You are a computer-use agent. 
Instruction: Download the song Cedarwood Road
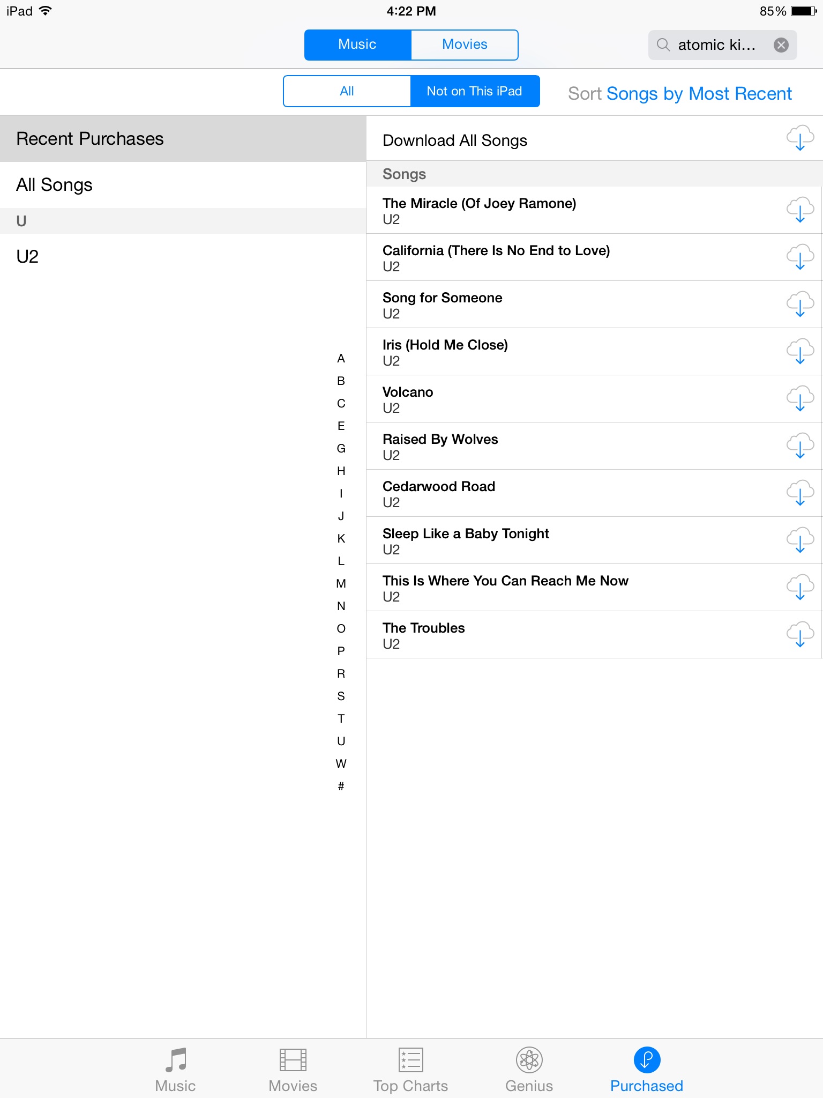(799, 493)
